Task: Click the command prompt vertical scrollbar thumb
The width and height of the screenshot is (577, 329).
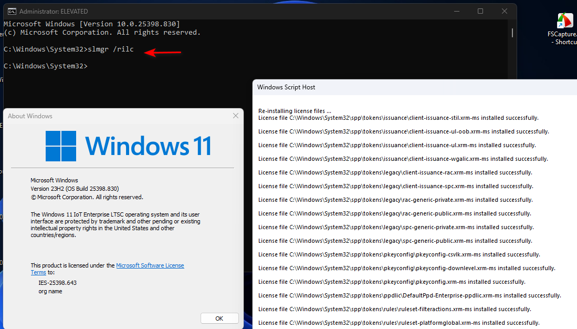Action: point(512,33)
